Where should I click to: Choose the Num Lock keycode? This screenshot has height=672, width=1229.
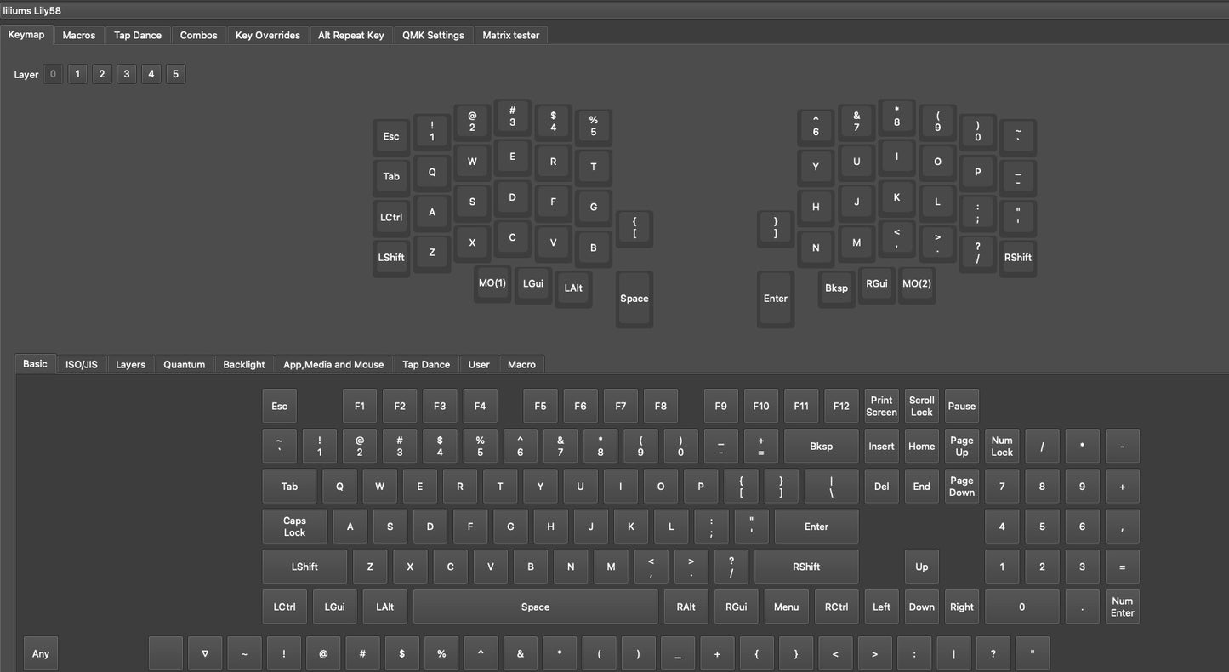pos(1002,446)
